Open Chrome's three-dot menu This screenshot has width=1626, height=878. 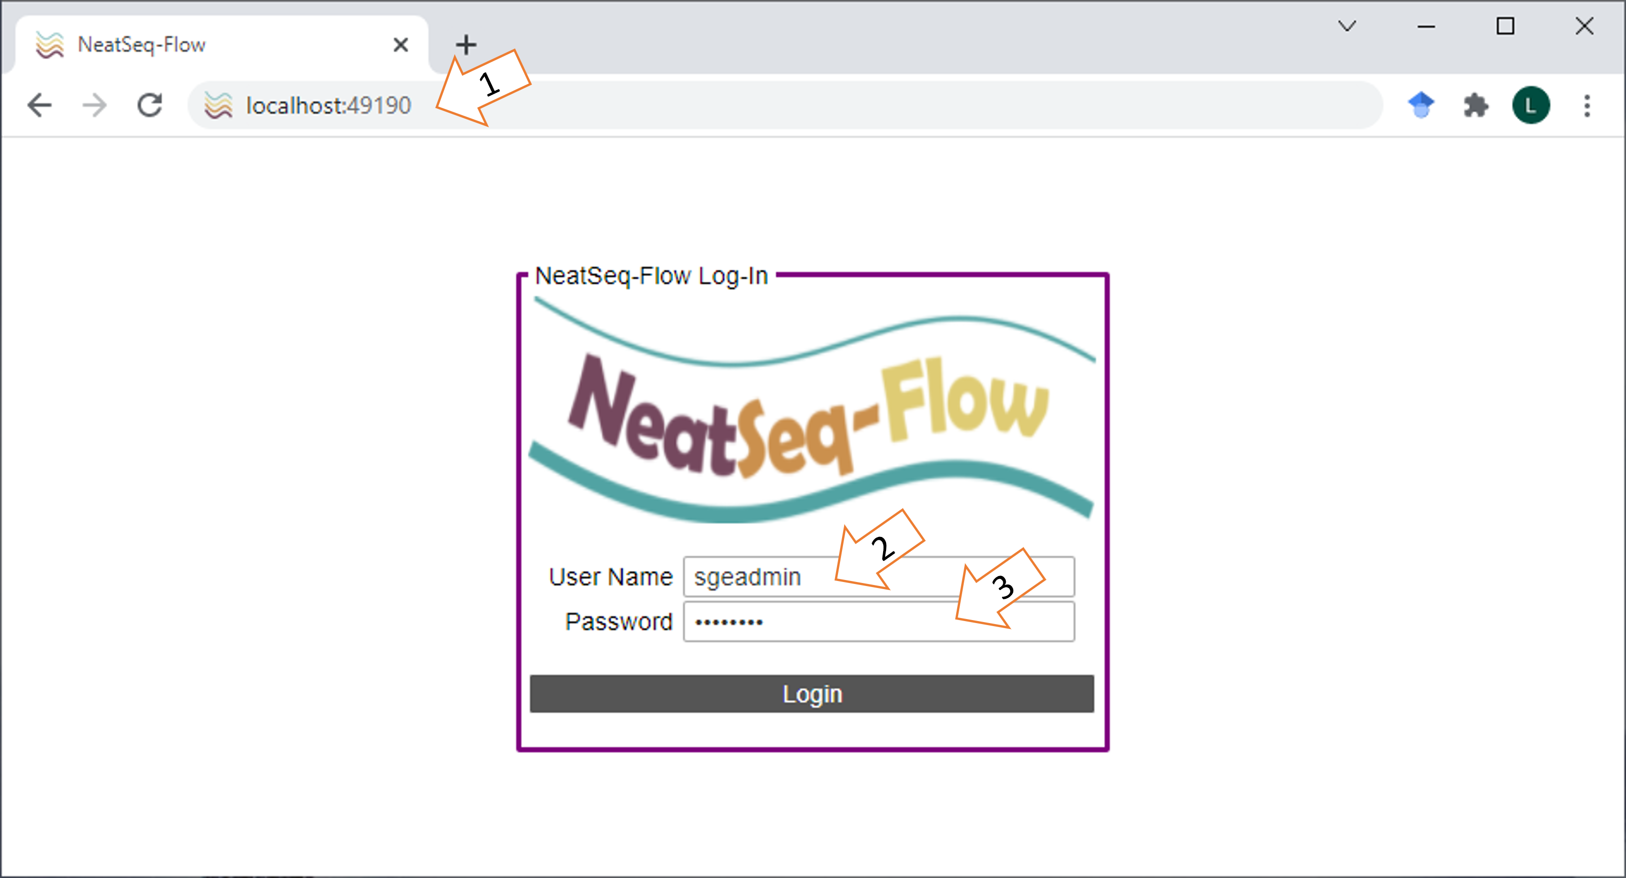(1587, 105)
